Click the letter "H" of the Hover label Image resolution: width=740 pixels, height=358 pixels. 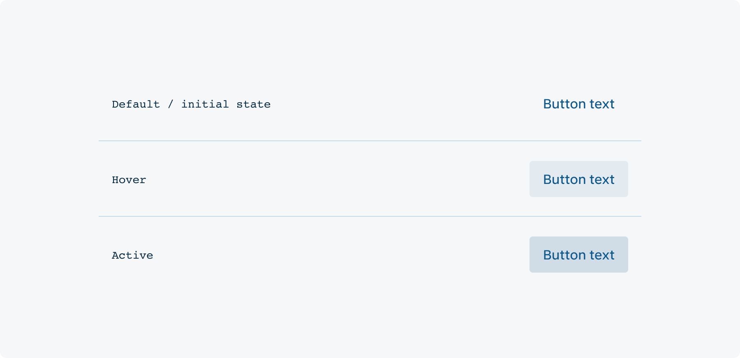[115, 180]
